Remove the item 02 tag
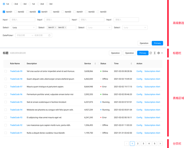This screenshot has width=184, height=148. pos(65,28)
